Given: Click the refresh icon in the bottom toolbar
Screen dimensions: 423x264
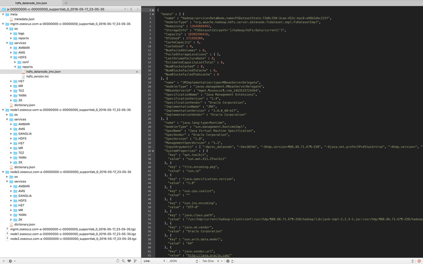Looking at the screenshot, I should pos(118,261).
